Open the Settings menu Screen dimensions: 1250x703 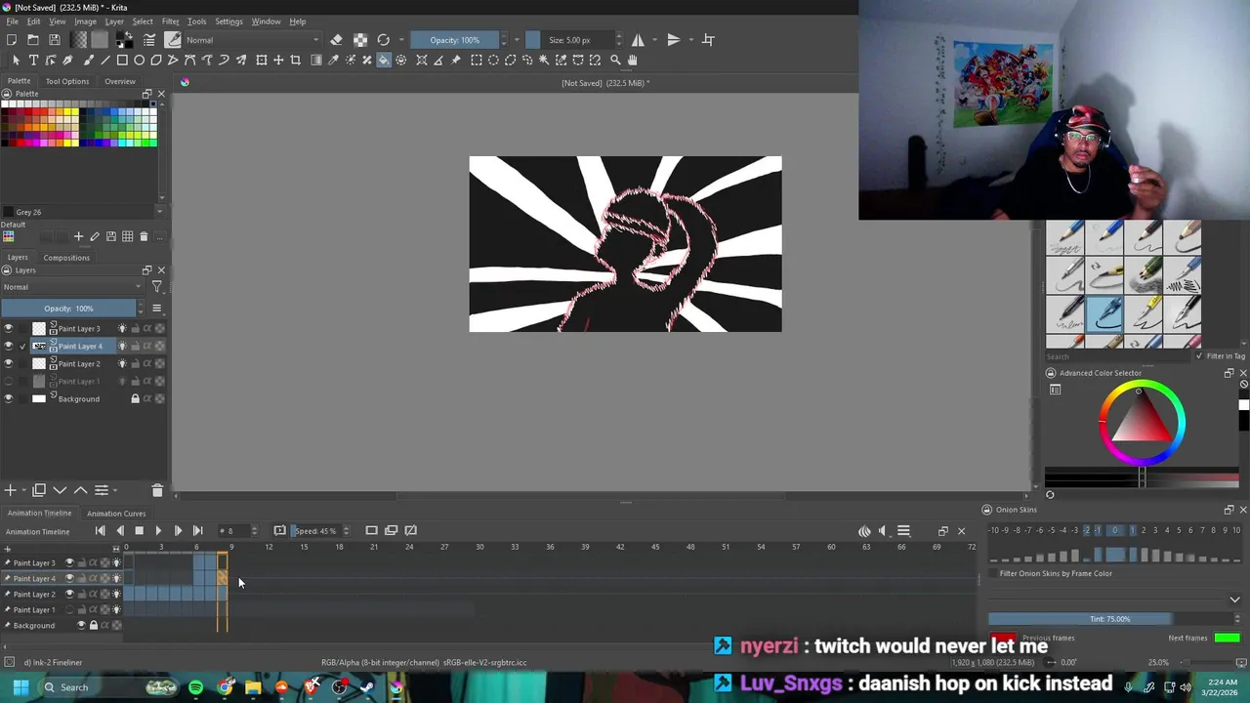229,21
